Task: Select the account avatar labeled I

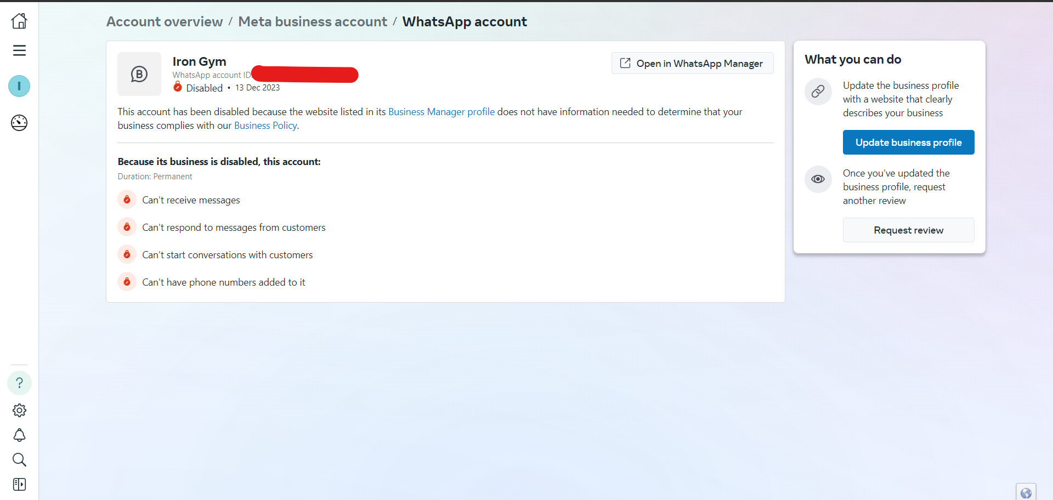Action: [19, 86]
